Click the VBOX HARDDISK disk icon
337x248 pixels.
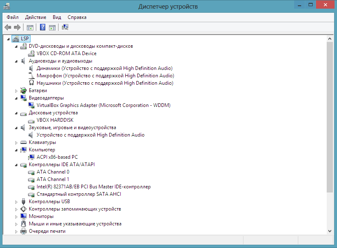tap(31, 121)
